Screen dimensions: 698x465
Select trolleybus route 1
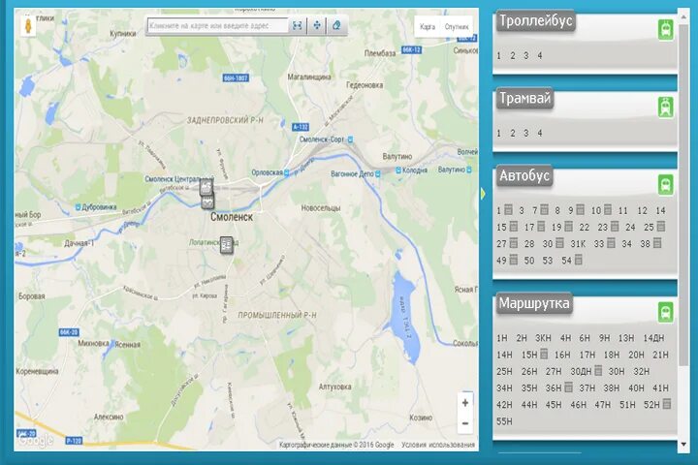click(x=499, y=55)
